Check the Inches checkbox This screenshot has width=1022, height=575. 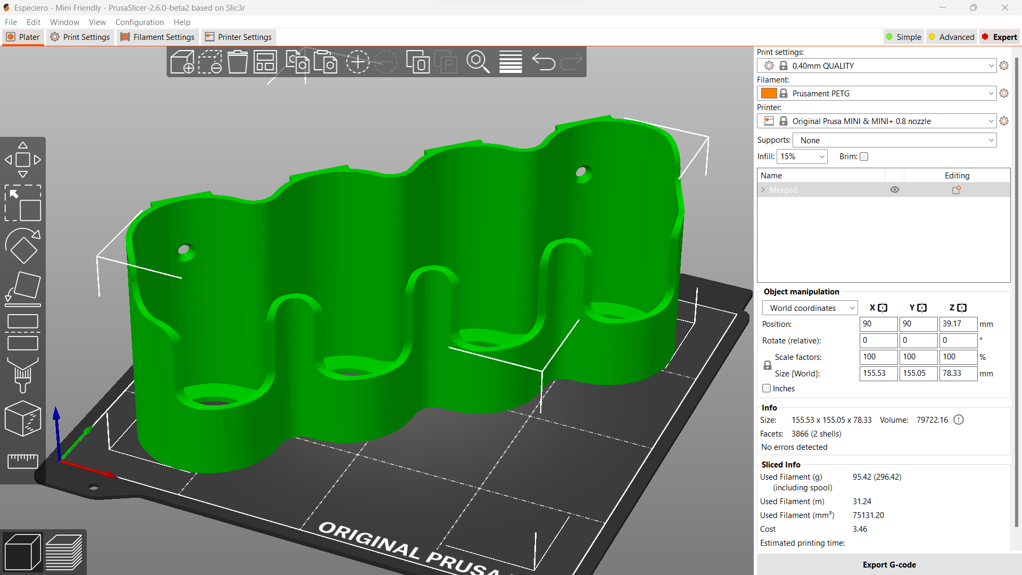tap(767, 389)
